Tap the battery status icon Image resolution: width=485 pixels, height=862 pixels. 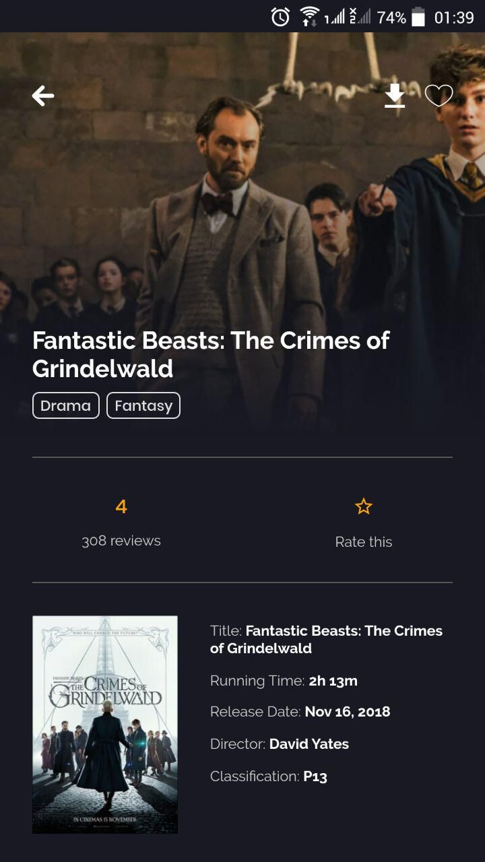pyautogui.click(x=418, y=17)
